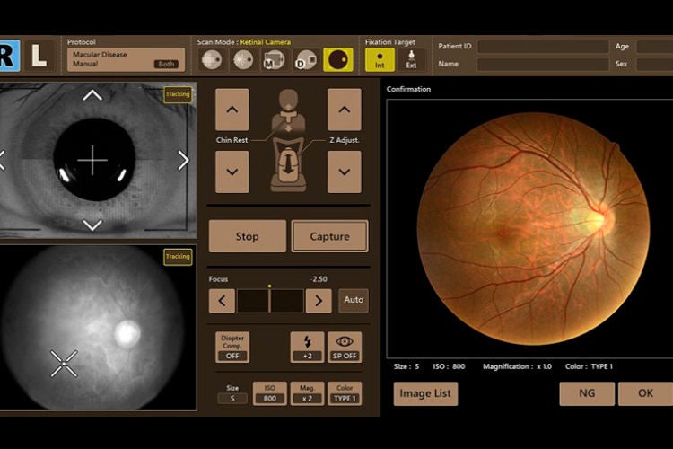Select the radial scan mode icon
Image resolution: width=673 pixels, height=449 pixels.
click(243, 60)
